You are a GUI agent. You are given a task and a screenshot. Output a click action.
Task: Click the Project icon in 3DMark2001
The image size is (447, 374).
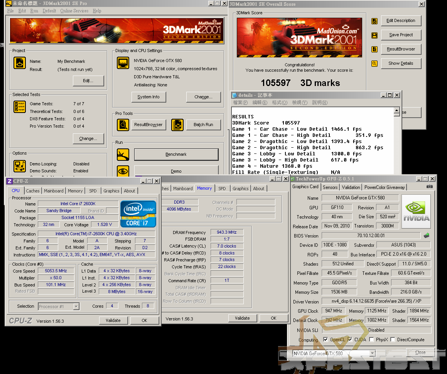20,63
